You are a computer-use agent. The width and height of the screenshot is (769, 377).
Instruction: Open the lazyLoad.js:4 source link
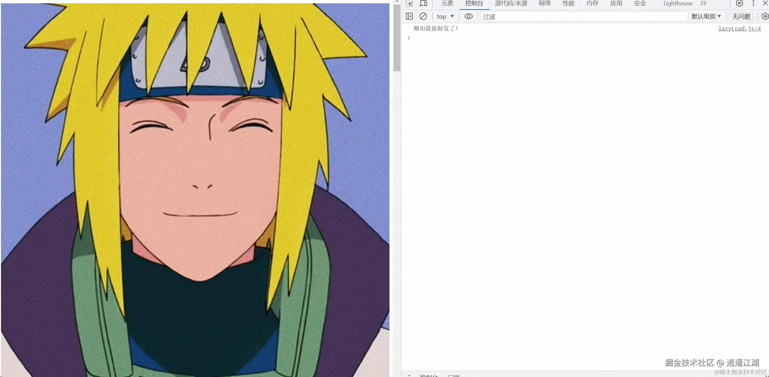click(739, 28)
